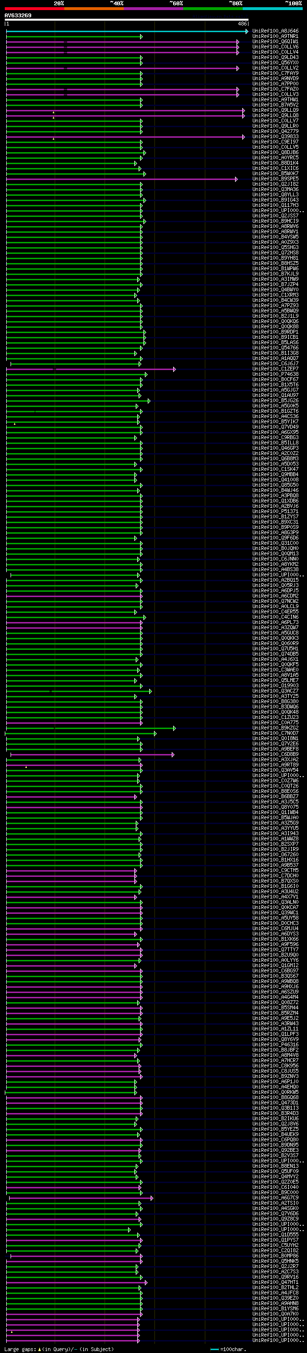
Task: Select the UniRef100_B5JG26 label
Action: 275,401
